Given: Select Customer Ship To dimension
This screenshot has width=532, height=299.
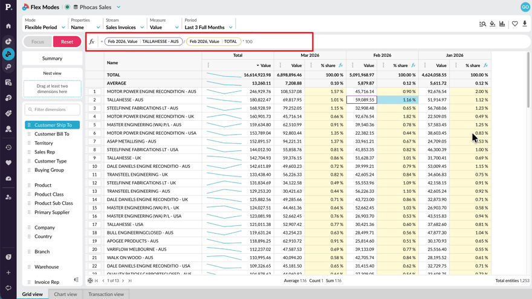Looking at the screenshot, I should coord(52,125).
